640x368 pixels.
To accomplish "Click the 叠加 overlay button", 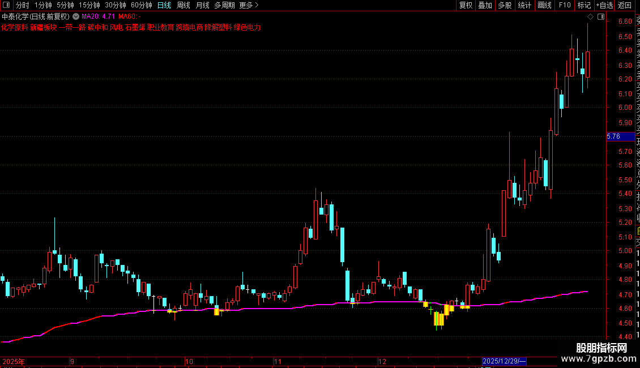I will click(485, 5).
